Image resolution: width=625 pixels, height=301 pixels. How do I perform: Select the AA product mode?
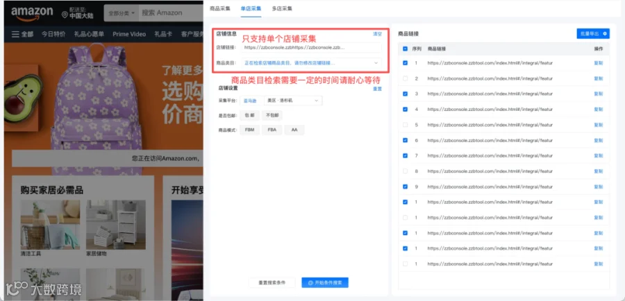[294, 130]
